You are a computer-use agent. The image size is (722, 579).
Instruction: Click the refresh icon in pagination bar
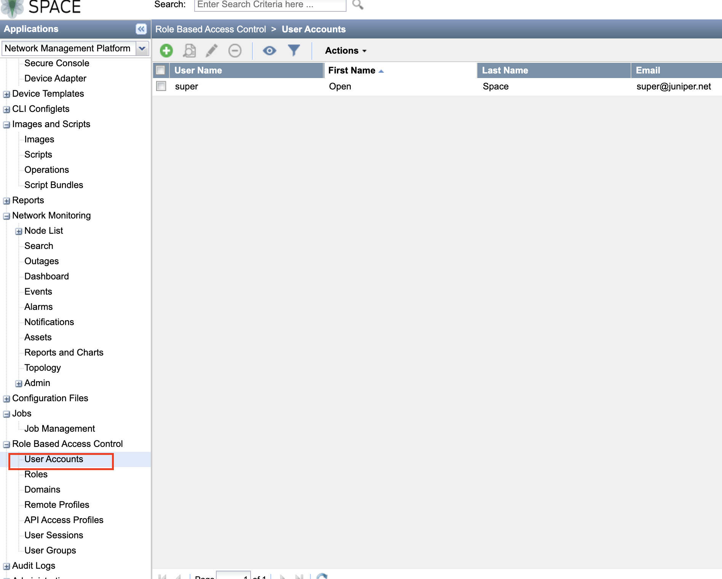point(322,576)
